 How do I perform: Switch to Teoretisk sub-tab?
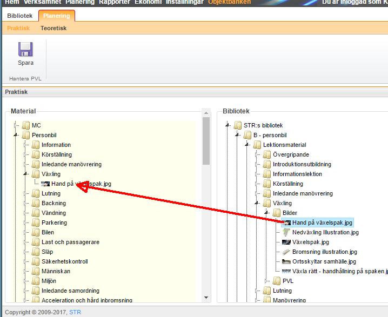coord(53,28)
